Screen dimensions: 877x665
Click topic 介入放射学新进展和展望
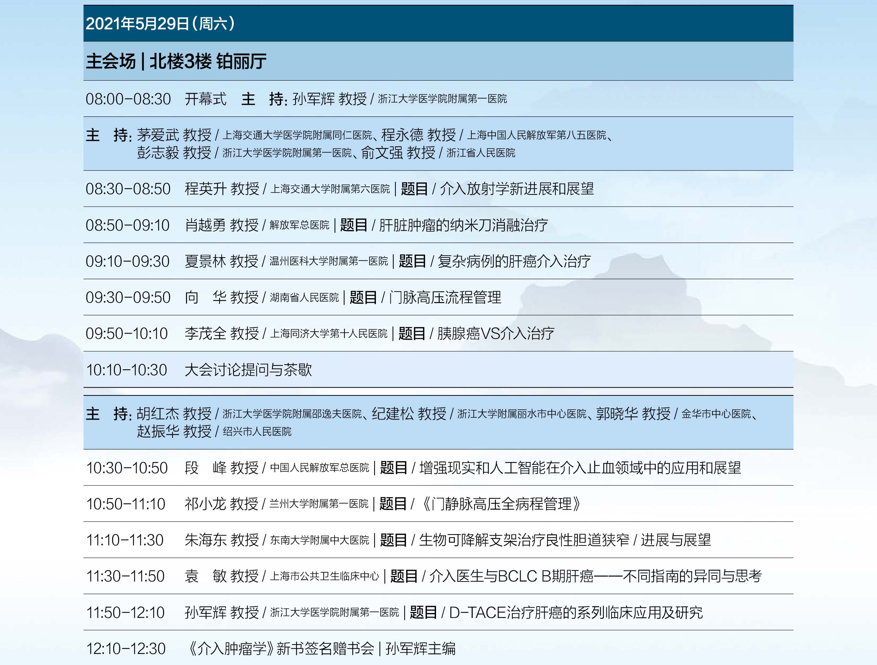[x=517, y=189]
